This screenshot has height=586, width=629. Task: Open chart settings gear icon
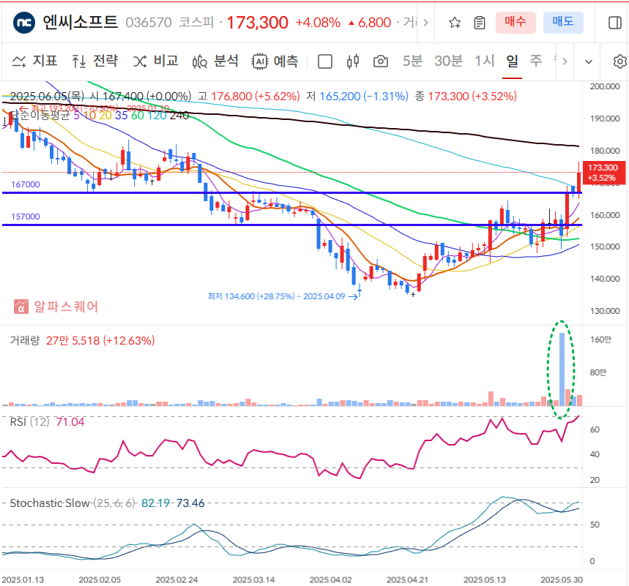click(619, 61)
